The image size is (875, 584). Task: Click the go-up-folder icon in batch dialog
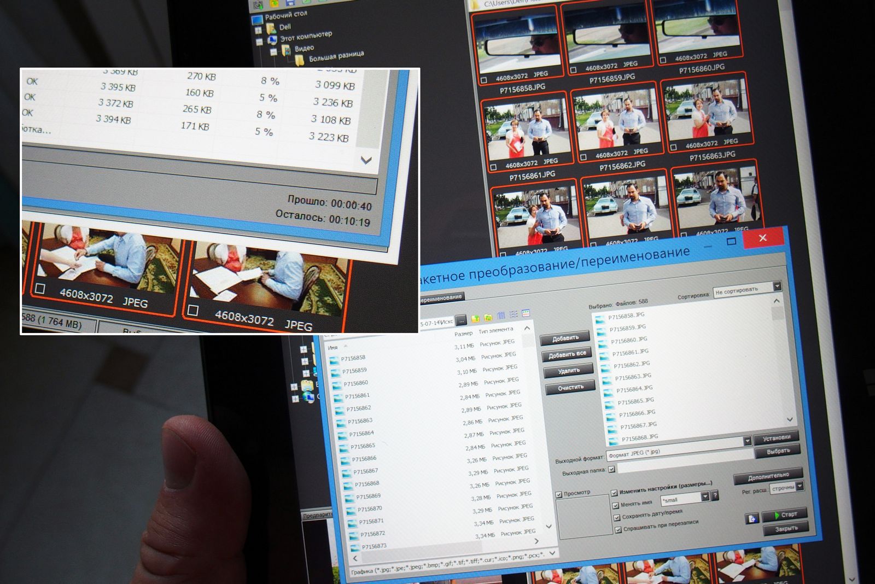tap(475, 318)
